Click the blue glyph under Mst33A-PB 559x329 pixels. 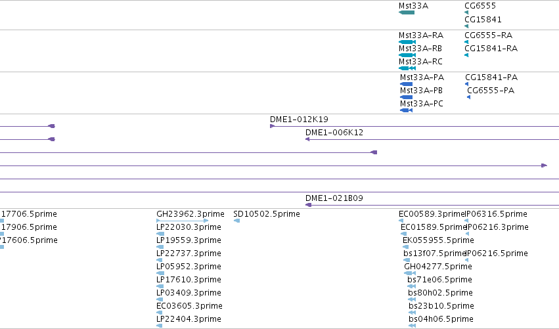point(406,97)
